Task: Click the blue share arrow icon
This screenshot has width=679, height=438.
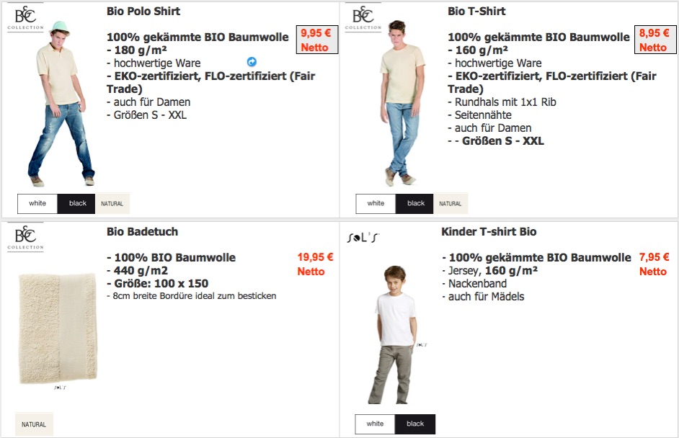Action: [x=252, y=62]
